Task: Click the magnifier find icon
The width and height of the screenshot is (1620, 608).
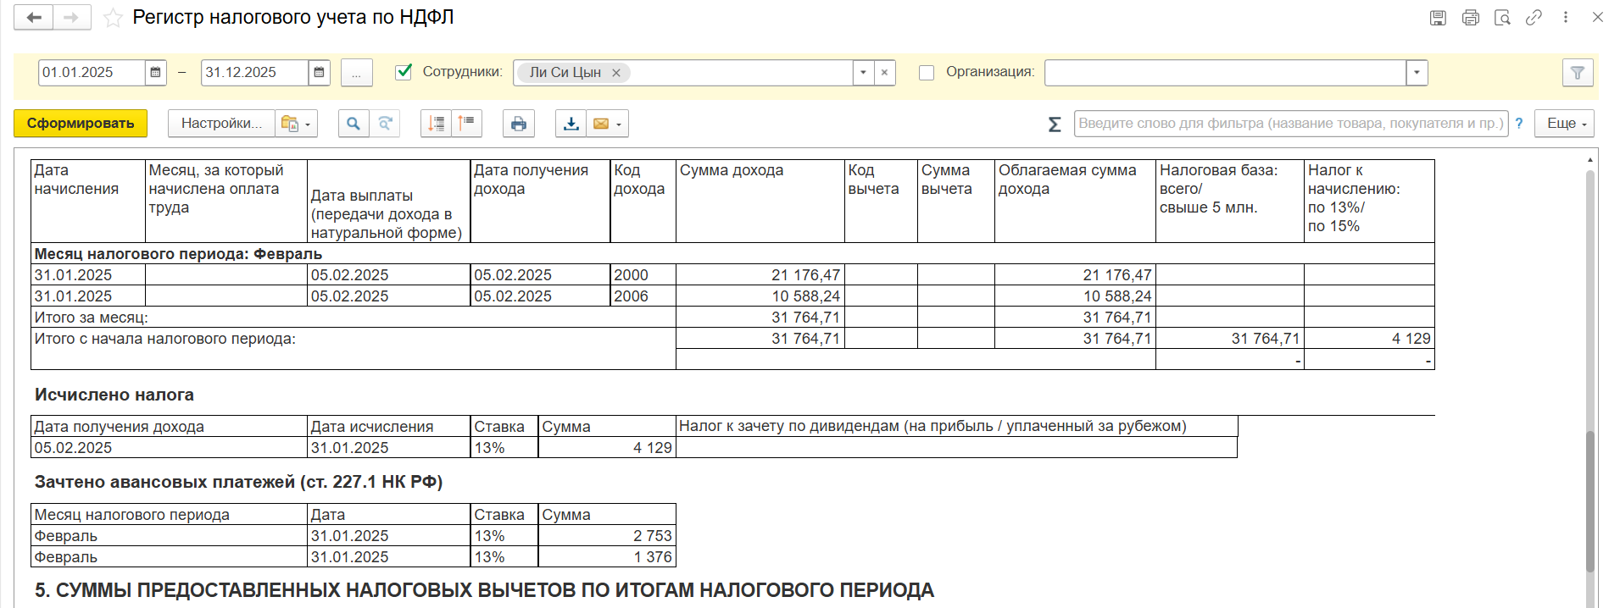Action: tap(354, 124)
